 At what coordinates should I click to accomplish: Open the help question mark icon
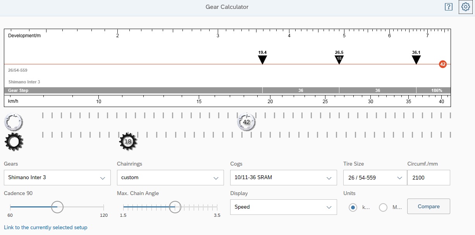point(449,7)
